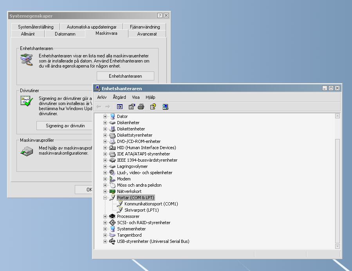Viewport: 352px width, 271px height.
Task: Expand the Modem node
Action: click(x=105, y=179)
